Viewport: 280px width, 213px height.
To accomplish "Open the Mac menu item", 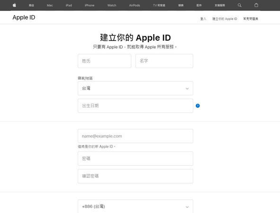I will tap(50, 5).
